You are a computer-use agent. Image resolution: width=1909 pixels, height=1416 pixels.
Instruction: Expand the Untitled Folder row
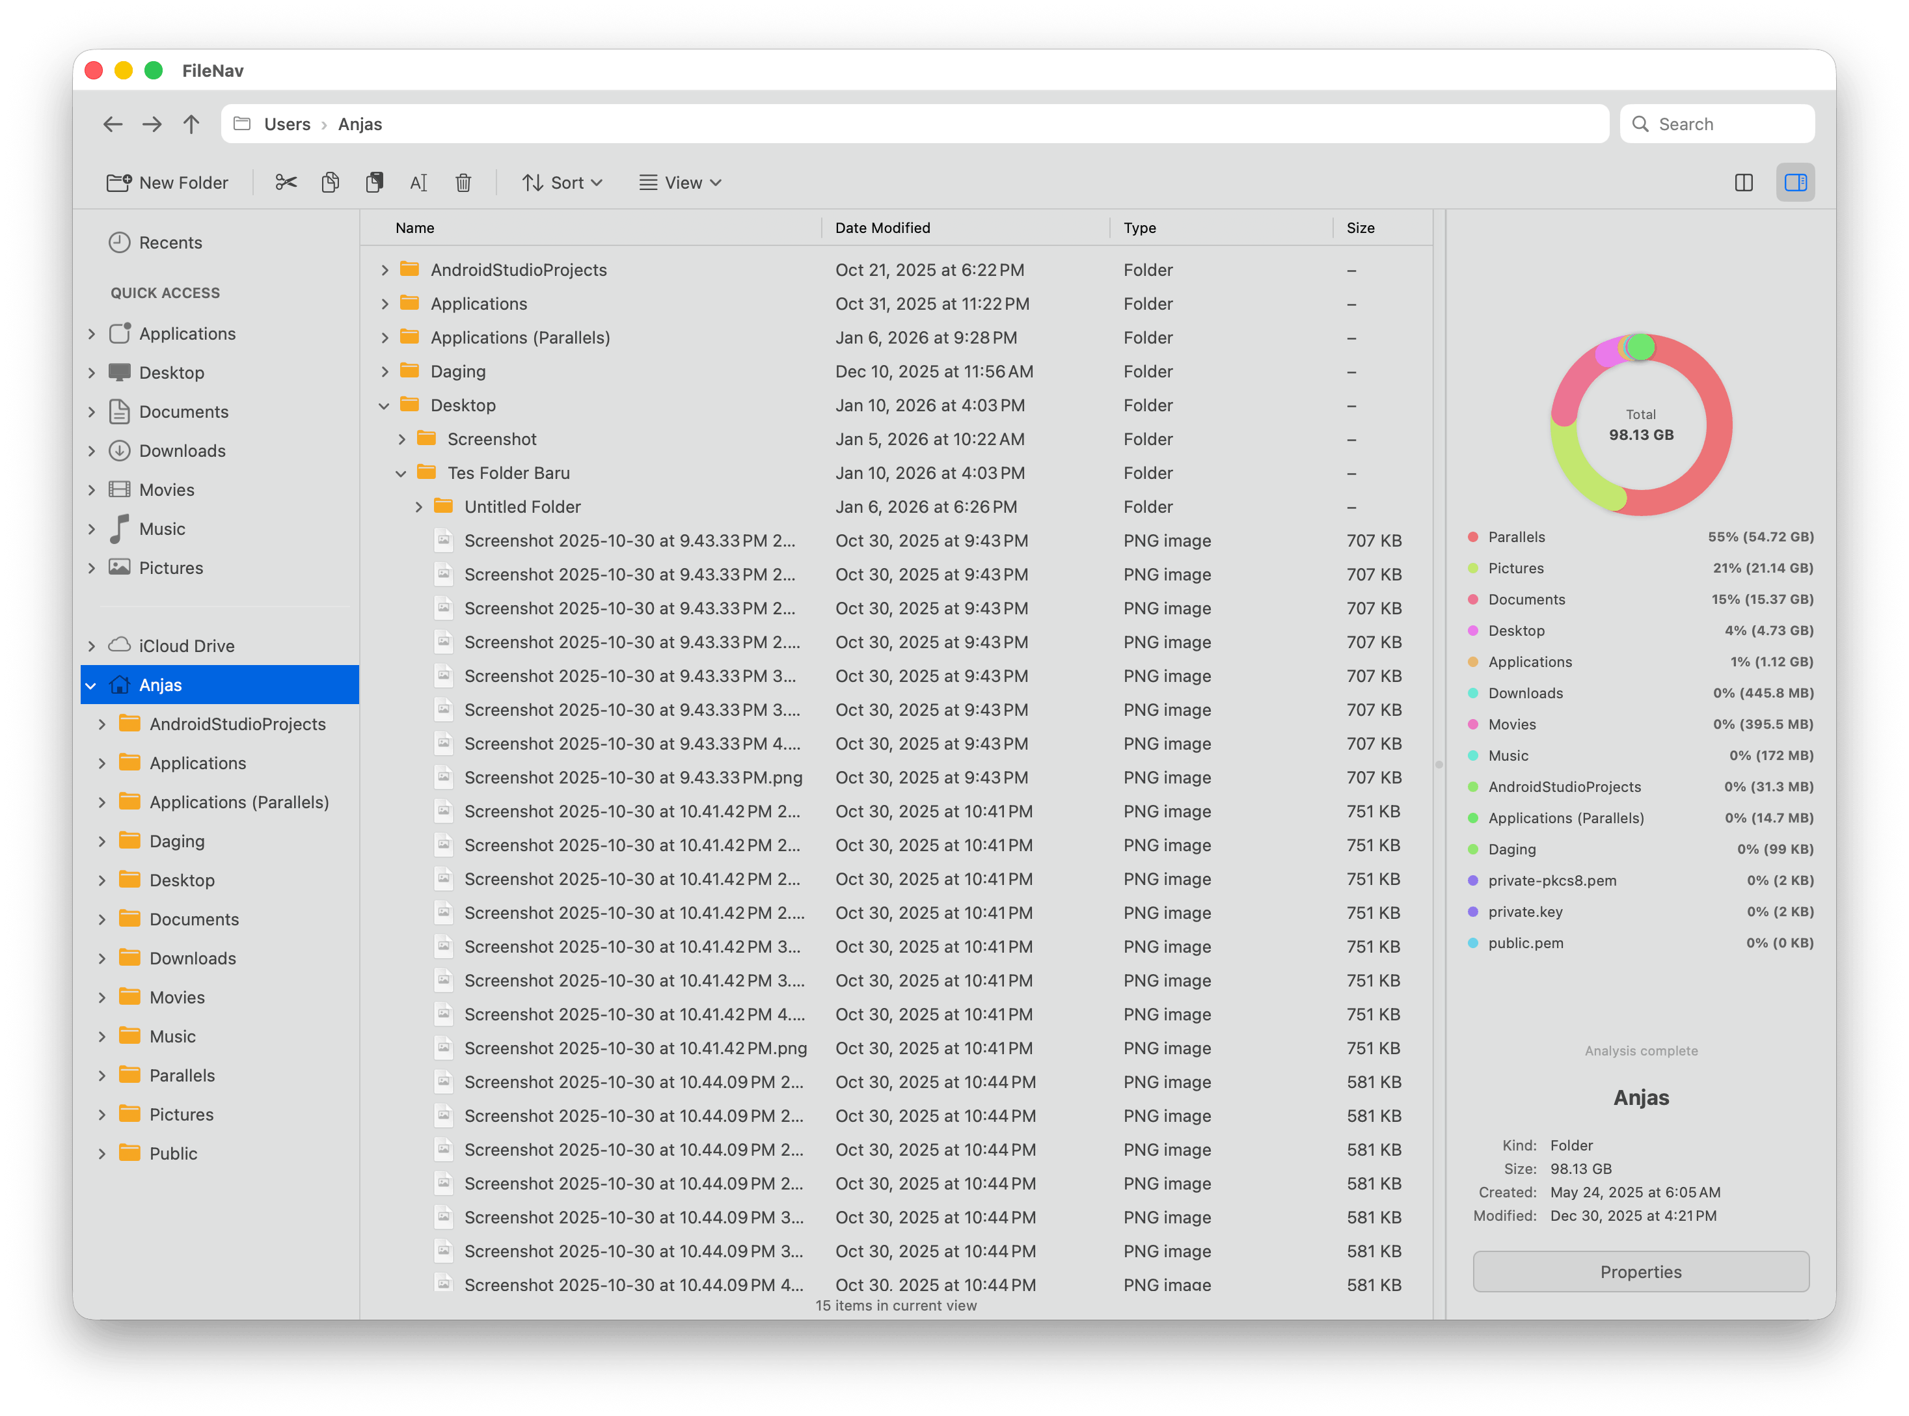418,506
